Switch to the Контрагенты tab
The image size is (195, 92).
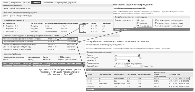16,3
